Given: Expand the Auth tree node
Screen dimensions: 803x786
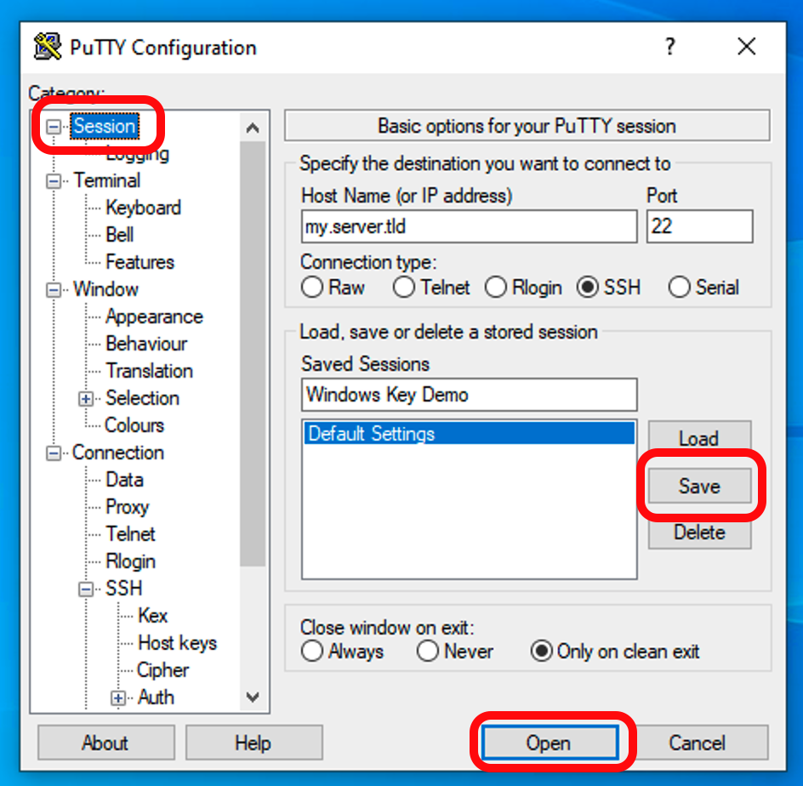Looking at the screenshot, I should (x=118, y=698).
